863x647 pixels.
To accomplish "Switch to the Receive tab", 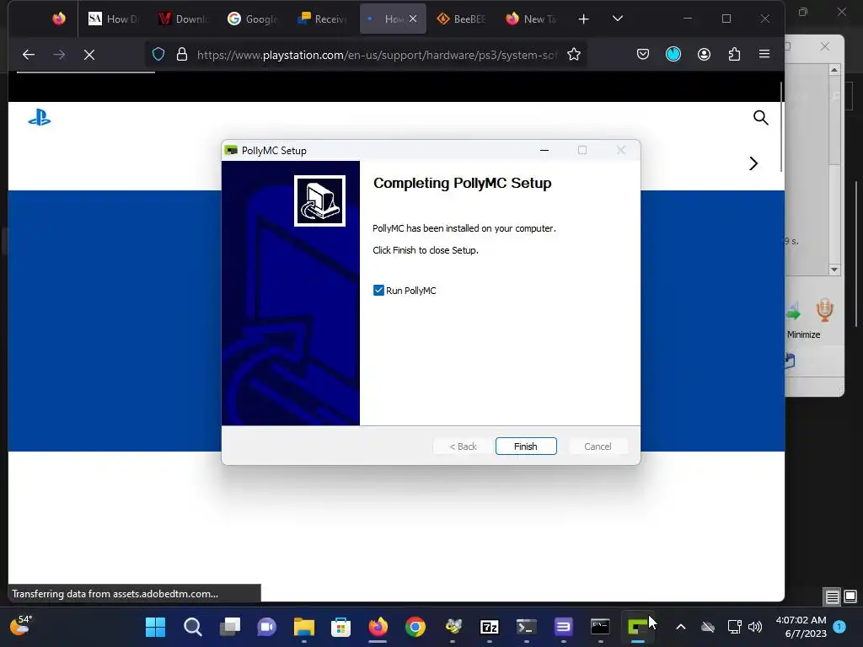I will [321, 19].
